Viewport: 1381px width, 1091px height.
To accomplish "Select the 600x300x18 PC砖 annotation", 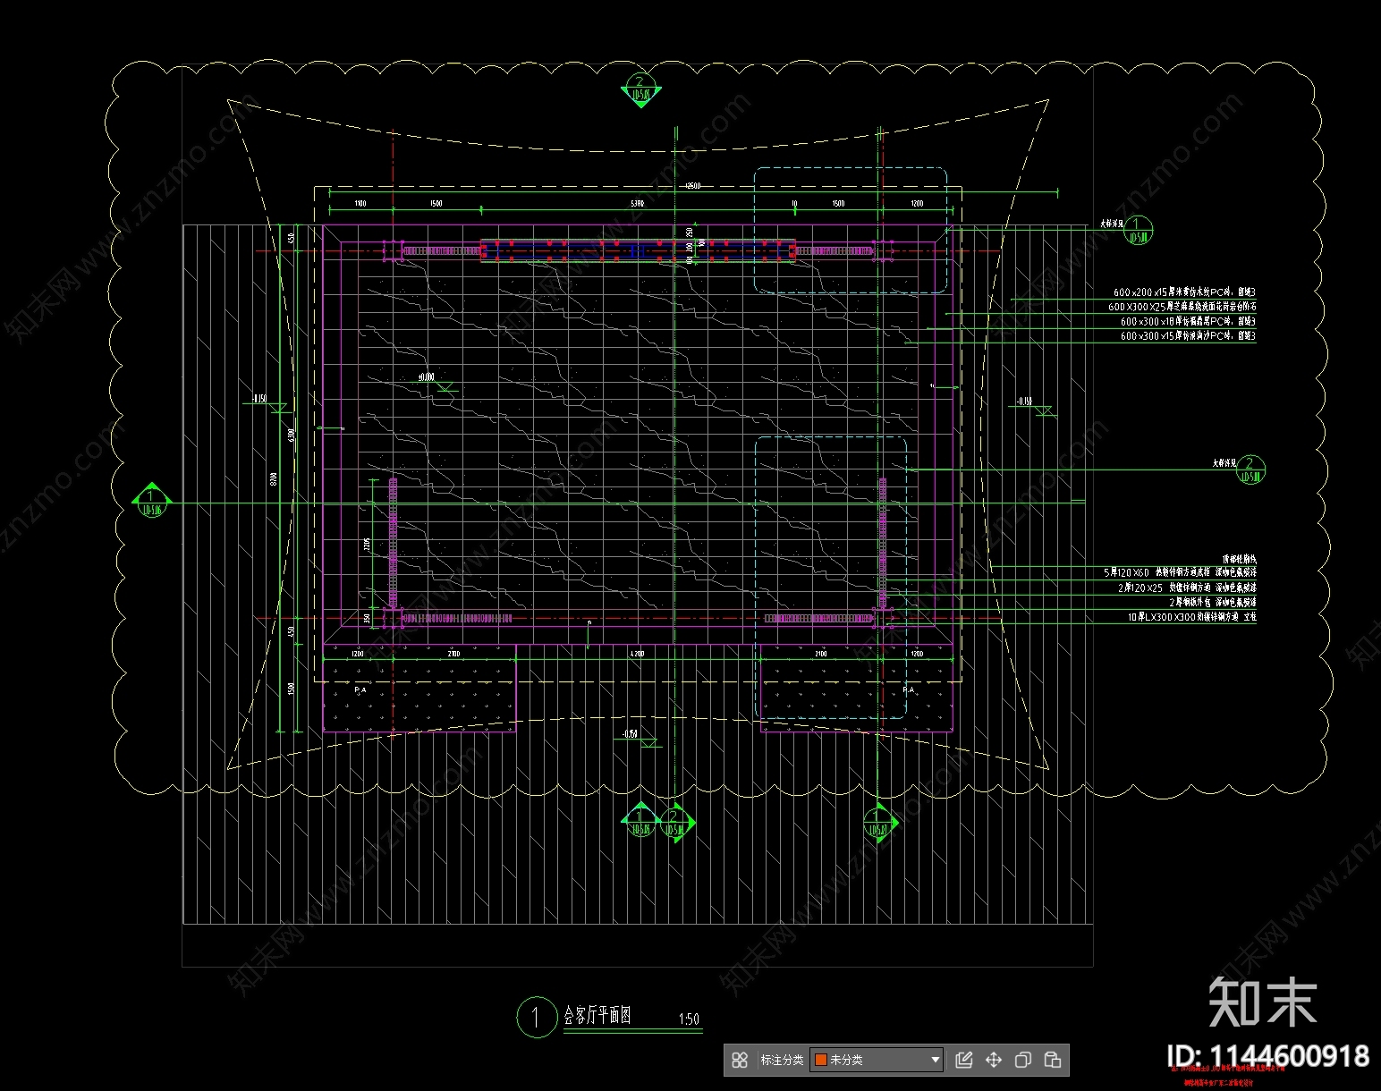I will tap(1188, 321).
